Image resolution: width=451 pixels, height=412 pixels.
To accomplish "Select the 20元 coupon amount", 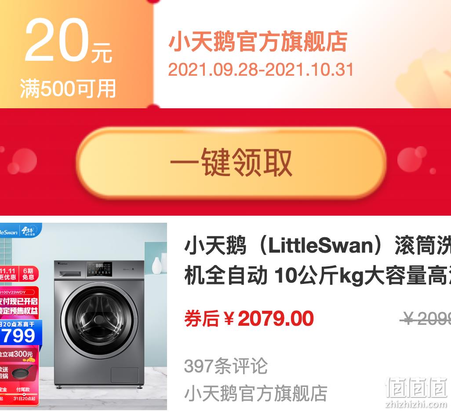I will [x=69, y=40].
